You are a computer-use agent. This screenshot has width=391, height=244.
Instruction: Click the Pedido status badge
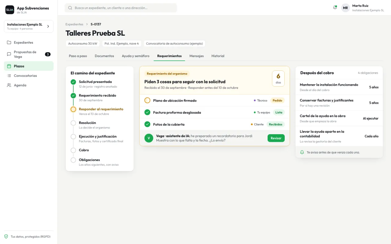pyautogui.click(x=277, y=100)
